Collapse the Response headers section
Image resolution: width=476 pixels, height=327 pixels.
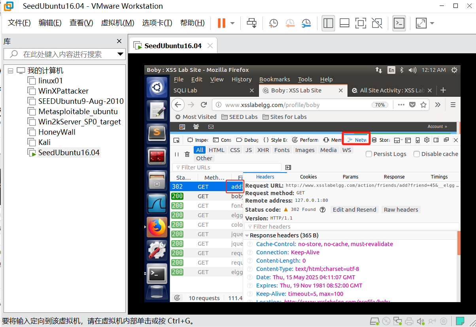click(247, 235)
